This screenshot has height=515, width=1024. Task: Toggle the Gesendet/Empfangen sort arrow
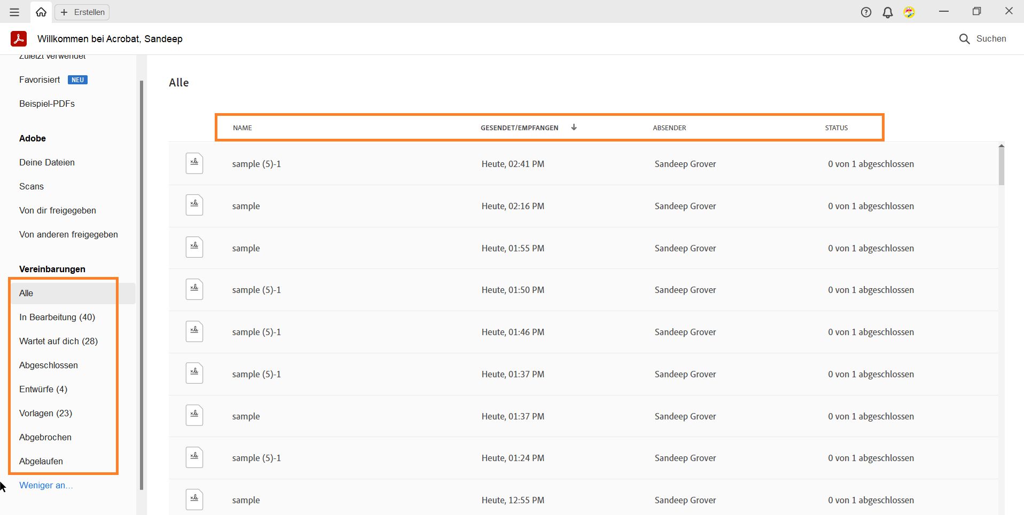[574, 127]
